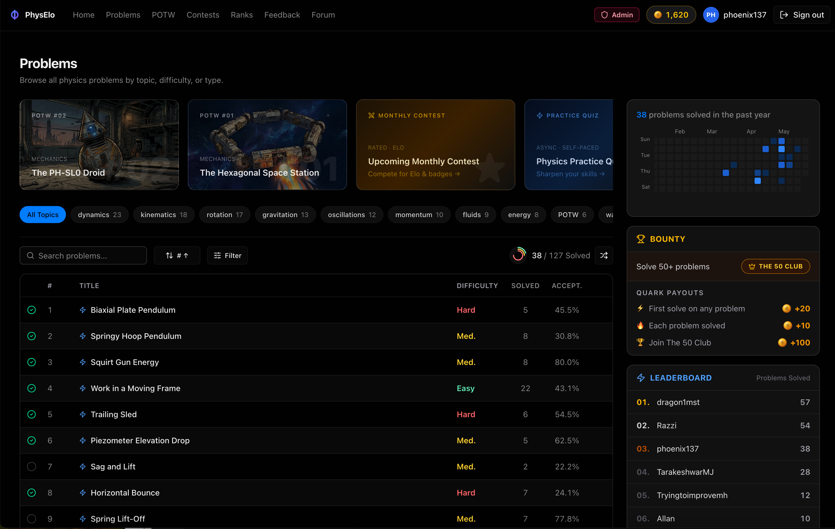Toggle the POTW topic chip
Image resolution: width=835 pixels, height=529 pixels.
click(572, 215)
